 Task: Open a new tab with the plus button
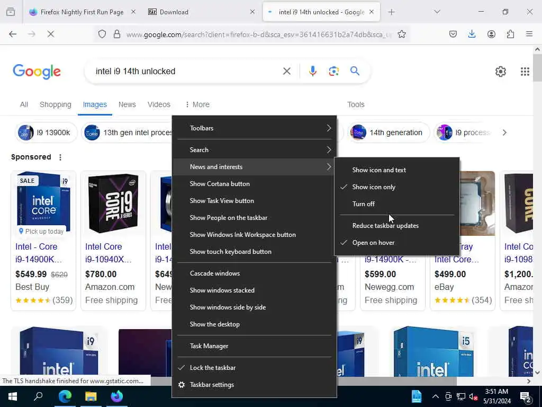391,12
